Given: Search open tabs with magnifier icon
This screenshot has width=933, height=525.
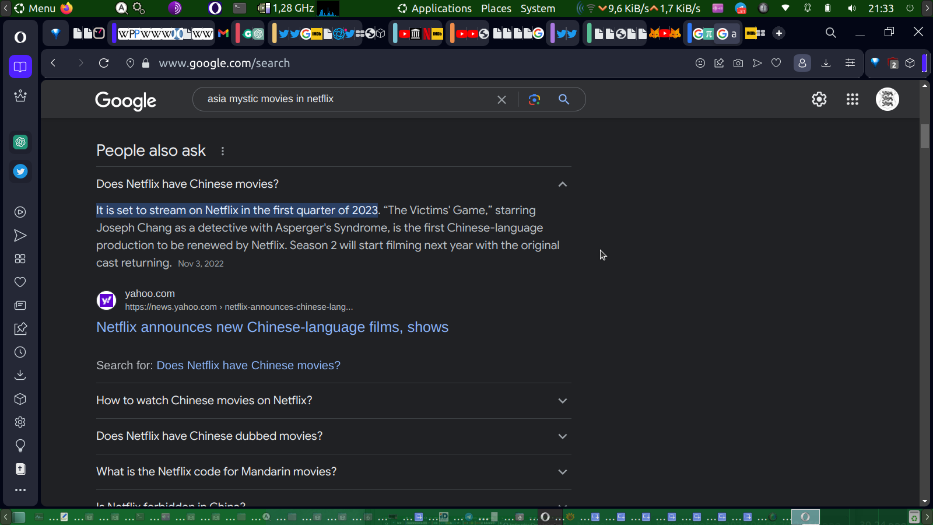Looking at the screenshot, I should [831, 33].
